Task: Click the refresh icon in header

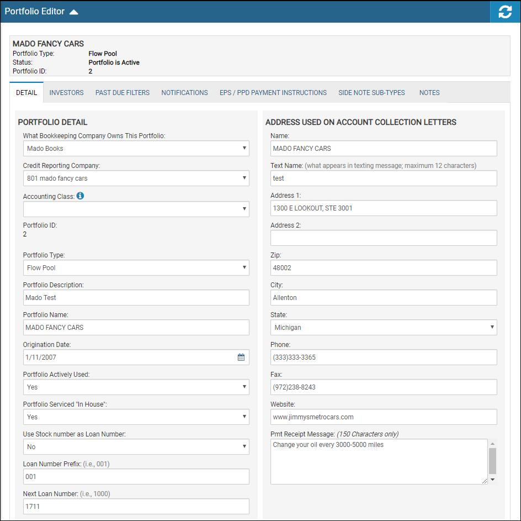Action: [505, 12]
